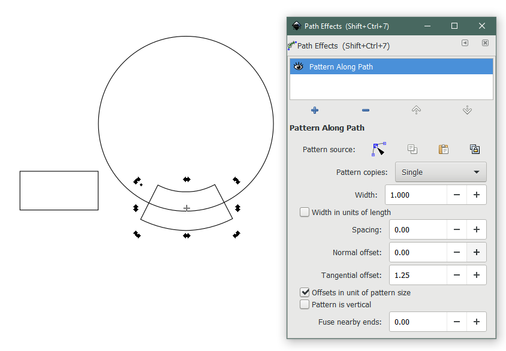Add a new path effect with plus icon
The width and height of the screenshot is (506, 351).
[315, 110]
